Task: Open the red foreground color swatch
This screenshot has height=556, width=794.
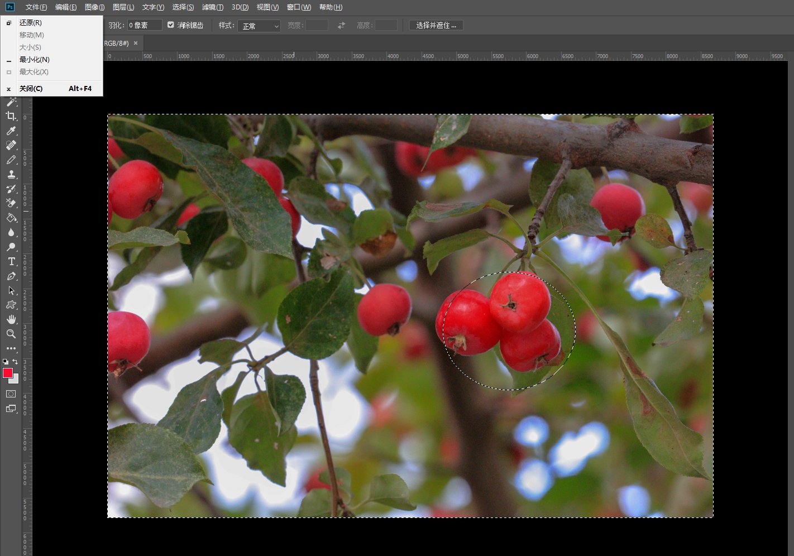Action: click(7, 373)
